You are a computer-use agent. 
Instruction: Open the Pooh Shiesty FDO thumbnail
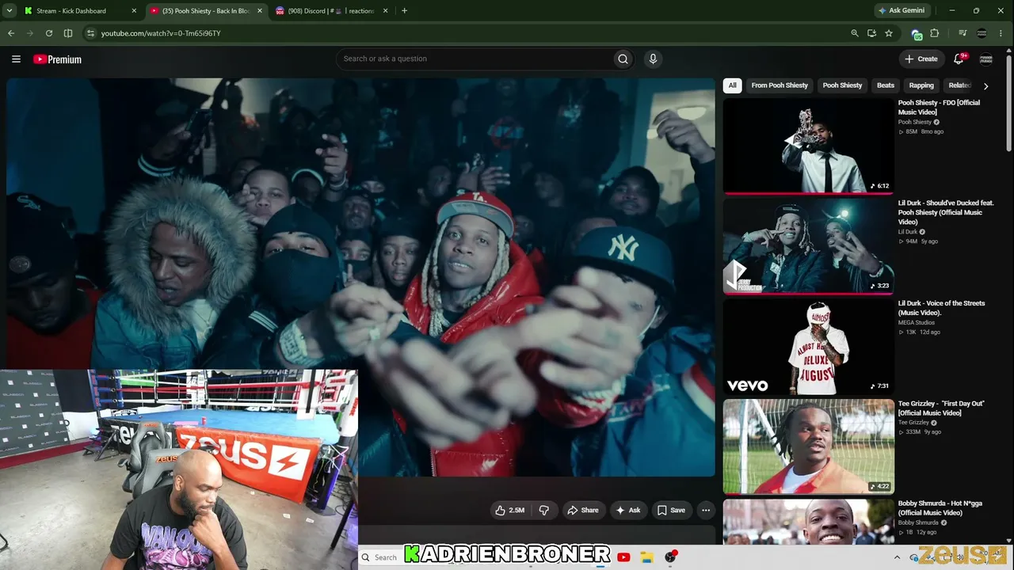808,146
